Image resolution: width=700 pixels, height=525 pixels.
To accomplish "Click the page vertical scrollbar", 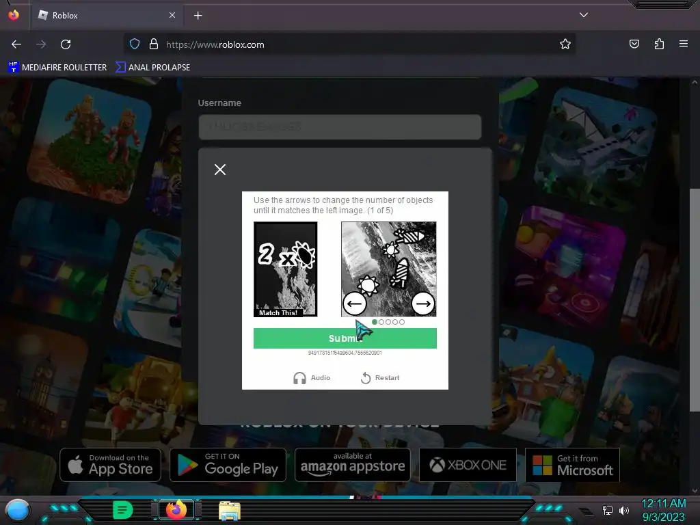I will pos(695,299).
